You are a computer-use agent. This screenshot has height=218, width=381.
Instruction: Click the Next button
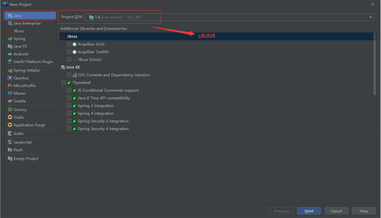click(309, 211)
